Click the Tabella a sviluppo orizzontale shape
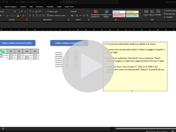Screen dimensions: 176x132 tap(18, 43)
